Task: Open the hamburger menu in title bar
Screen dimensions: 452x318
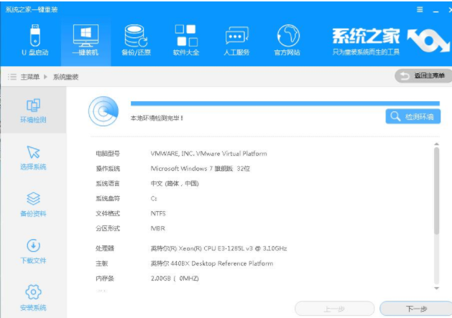Action: tap(420, 9)
